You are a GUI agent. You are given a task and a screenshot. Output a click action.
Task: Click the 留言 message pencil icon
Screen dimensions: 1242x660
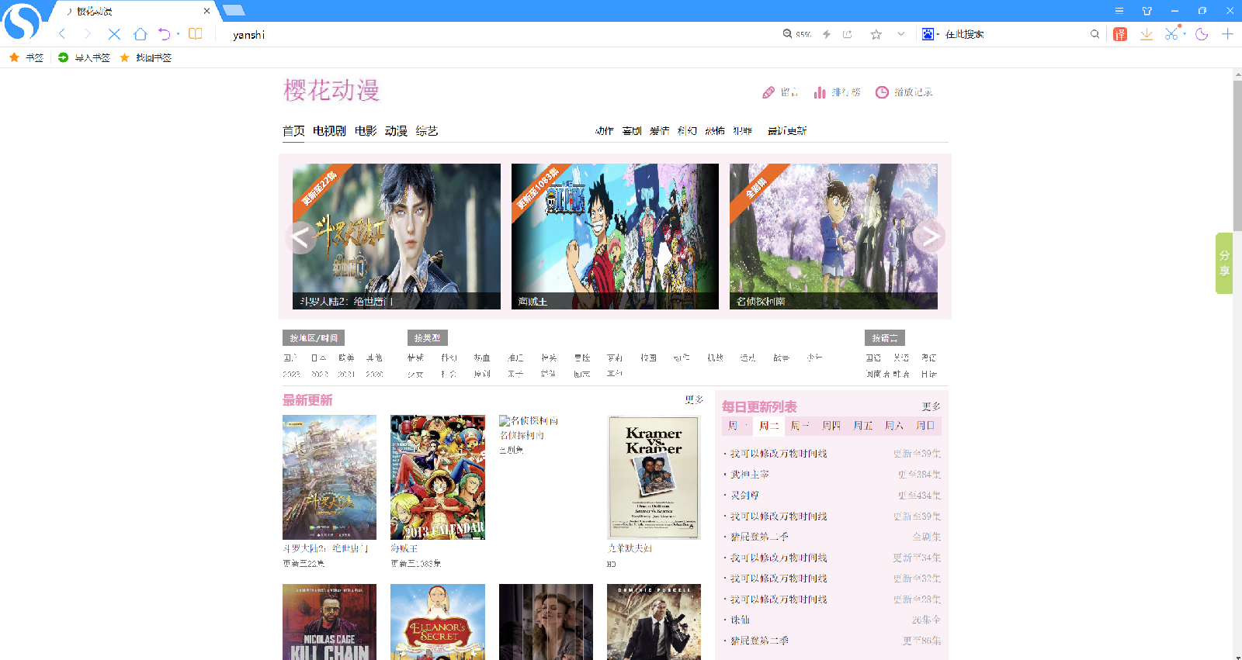(x=768, y=92)
